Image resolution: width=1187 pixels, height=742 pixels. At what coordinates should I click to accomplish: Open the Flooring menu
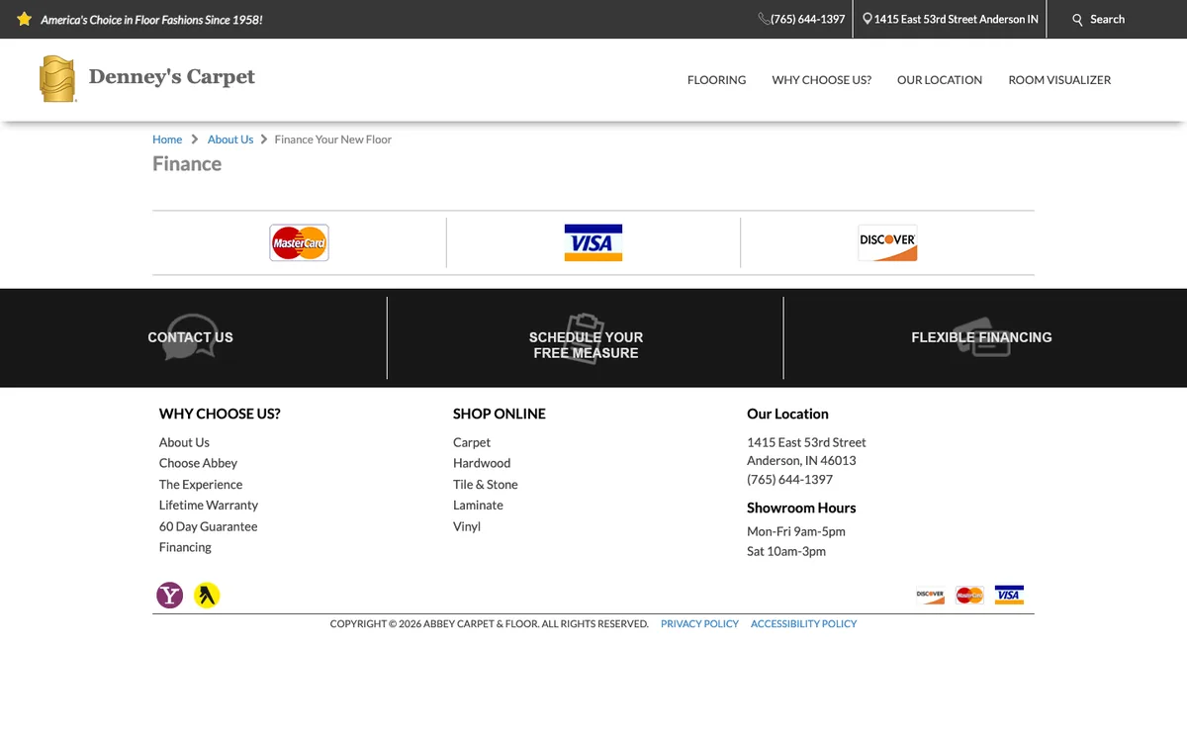[x=716, y=80]
